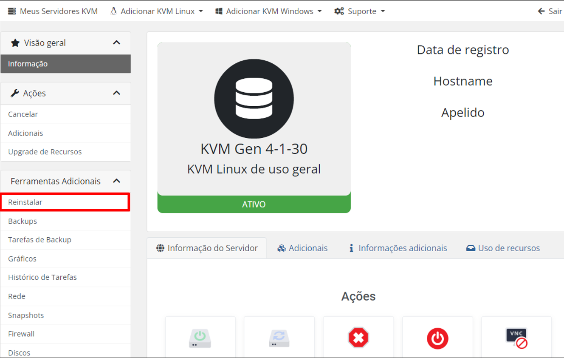Go to Meus Servidores KVM
Screen dimensions: 564x358
(x=53, y=11)
